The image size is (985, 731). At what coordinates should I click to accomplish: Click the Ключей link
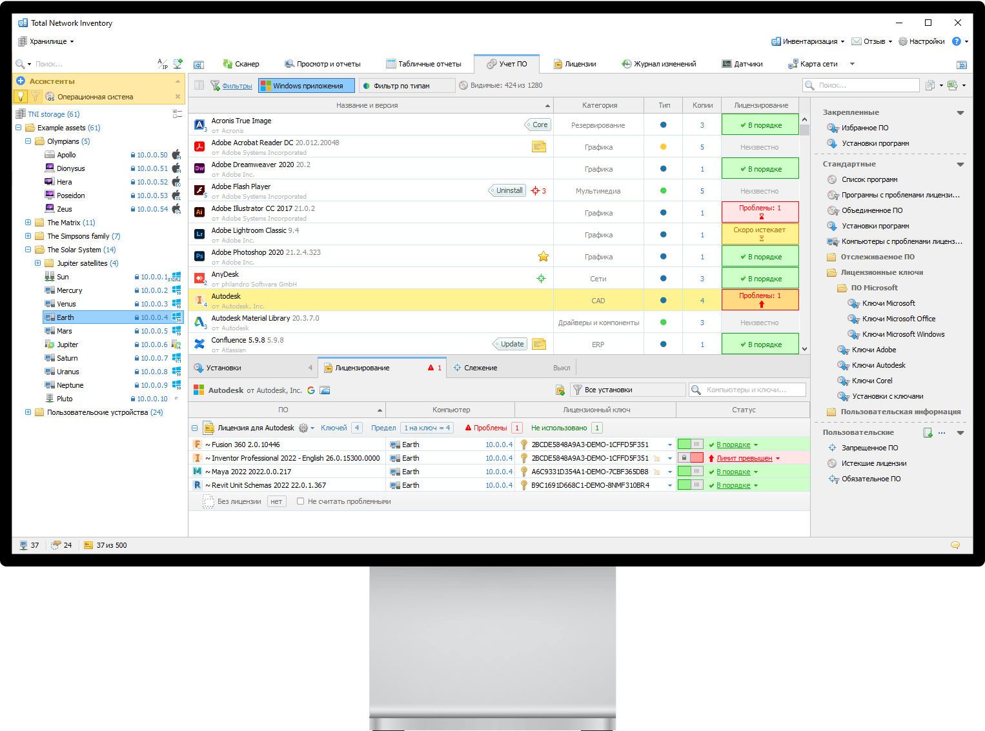pos(334,428)
